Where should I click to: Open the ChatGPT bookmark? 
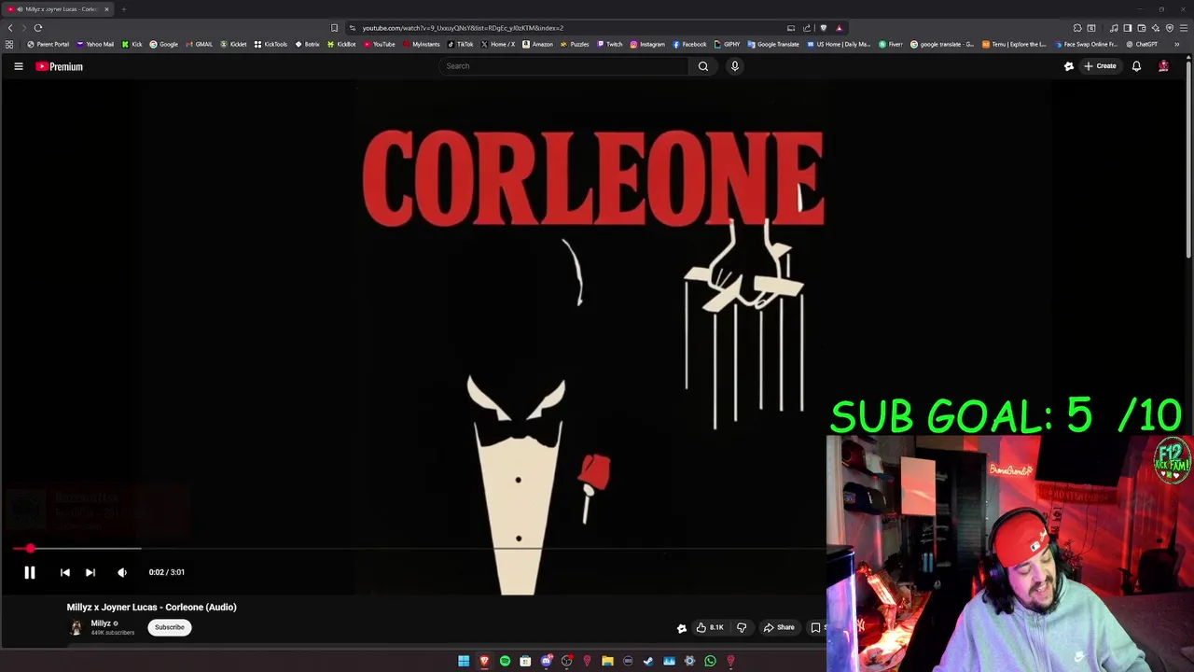1142,44
